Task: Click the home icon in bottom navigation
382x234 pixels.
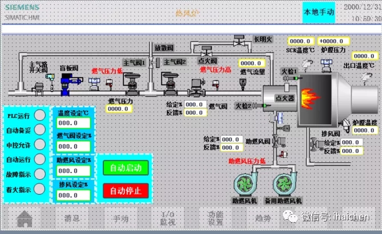Action: (x=25, y=219)
